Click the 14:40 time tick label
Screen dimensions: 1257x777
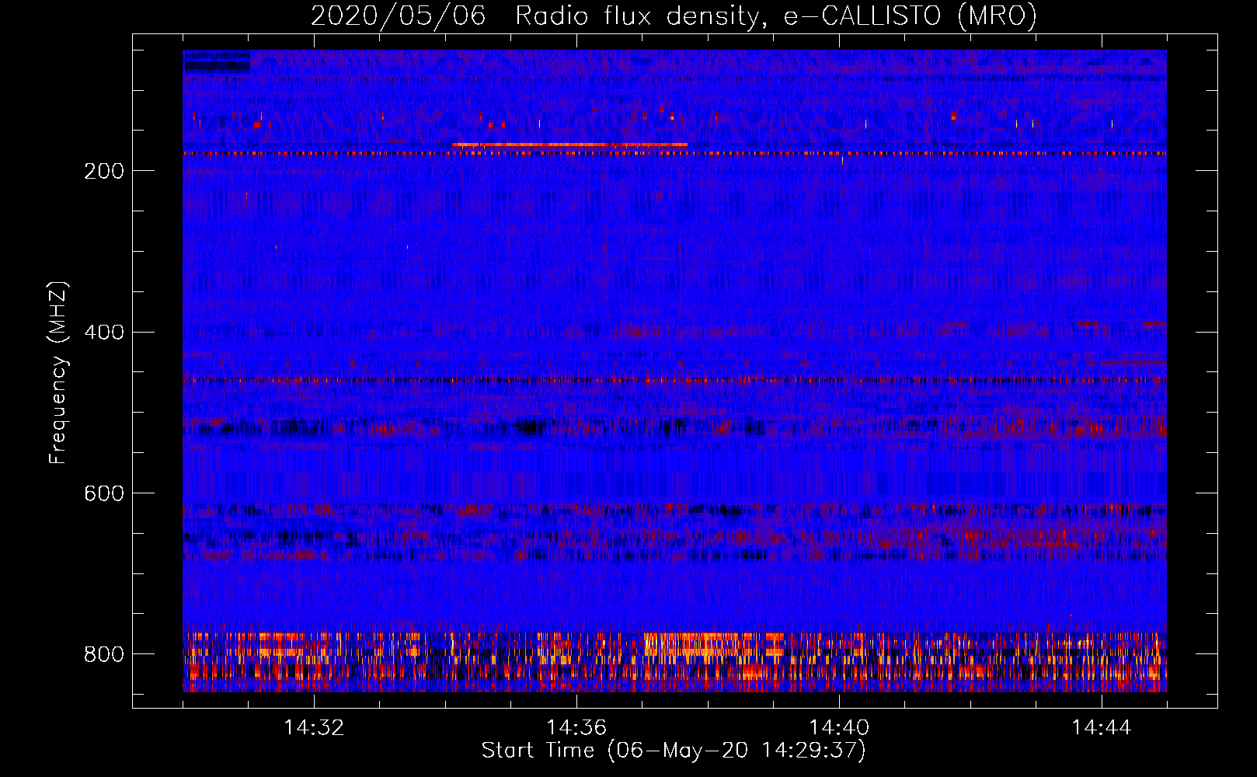tap(839, 728)
